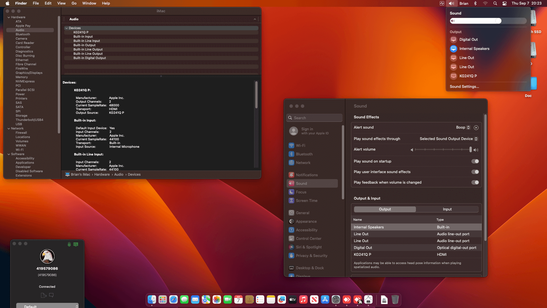547x308 pixels.
Task: Toggle Play sound on startup
Action: [475, 161]
